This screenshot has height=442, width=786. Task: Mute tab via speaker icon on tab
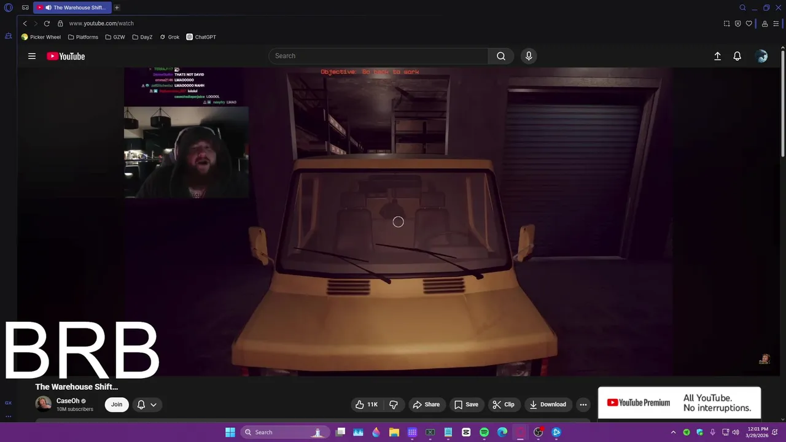click(48, 7)
